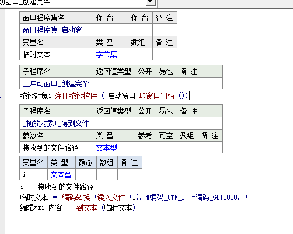
Task: Click the 参考 column header
Action: pyautogui.click(x=145, y=135)
